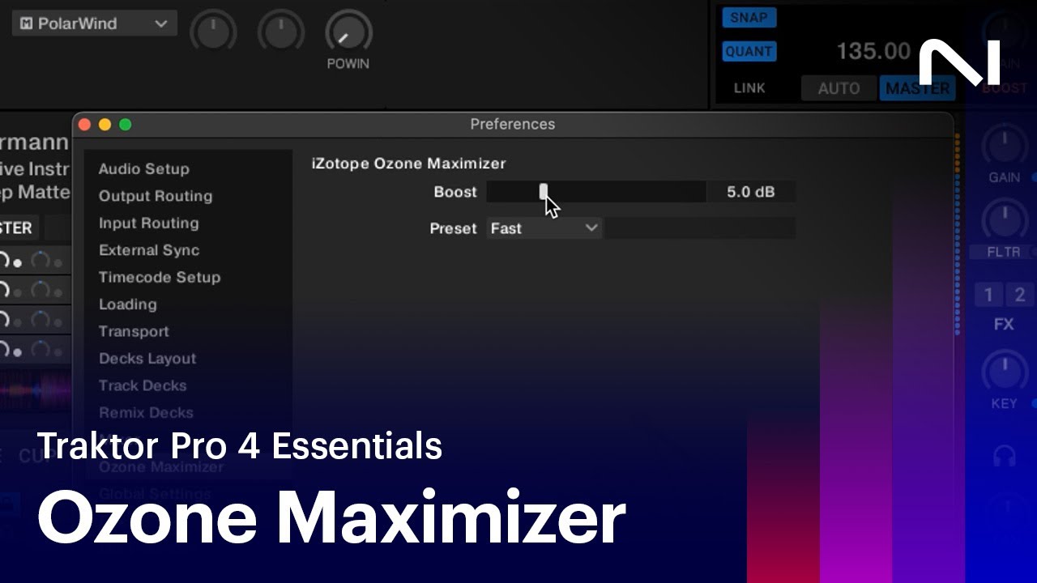Screen dimensions: 1037x583
Task: Open Remix Decks preferences
Action: [146, 413]
